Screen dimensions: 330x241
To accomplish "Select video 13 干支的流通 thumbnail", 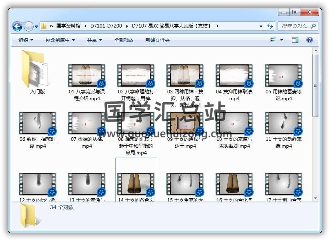I will pos(87,184).
